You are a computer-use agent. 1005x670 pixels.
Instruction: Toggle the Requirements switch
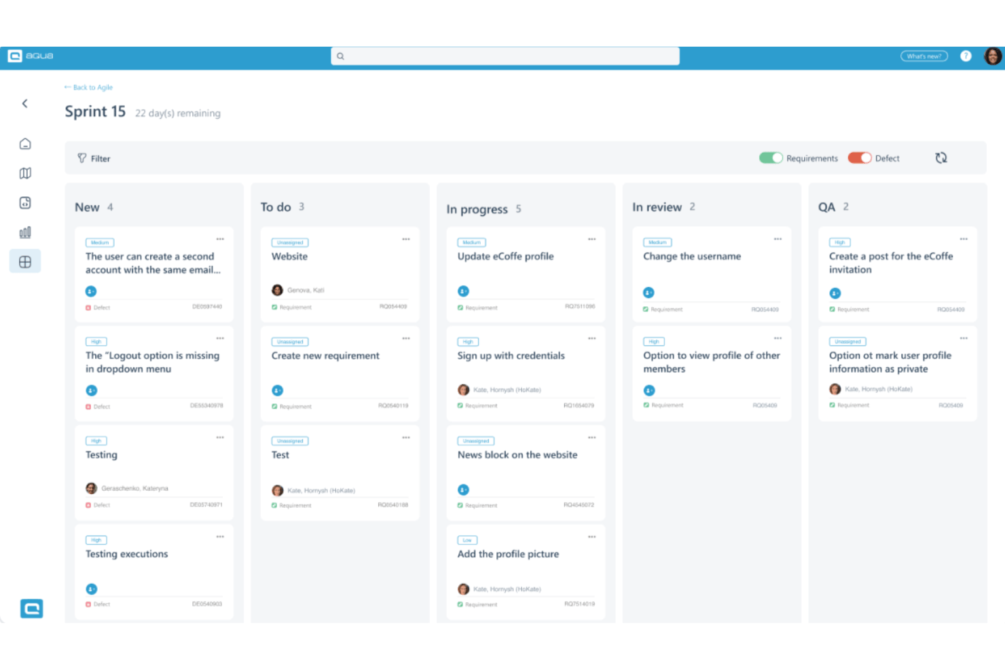point(771,158)
